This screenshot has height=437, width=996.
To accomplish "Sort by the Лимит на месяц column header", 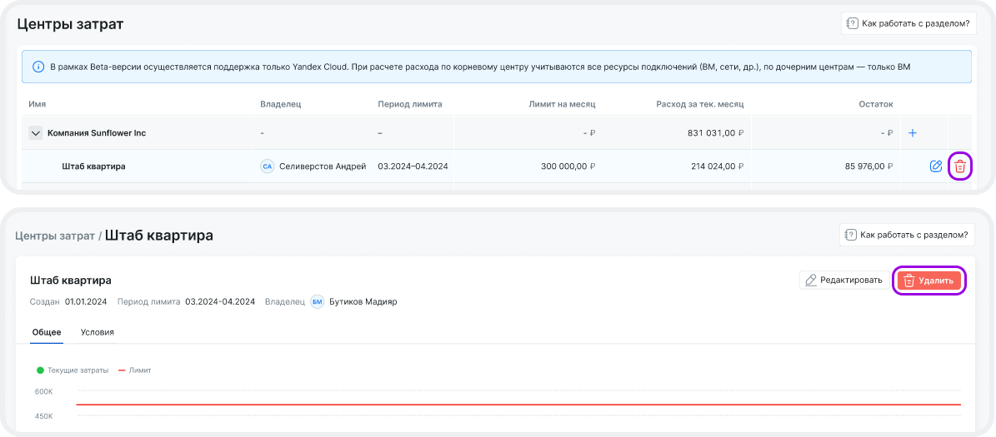I will click(562, 105).
